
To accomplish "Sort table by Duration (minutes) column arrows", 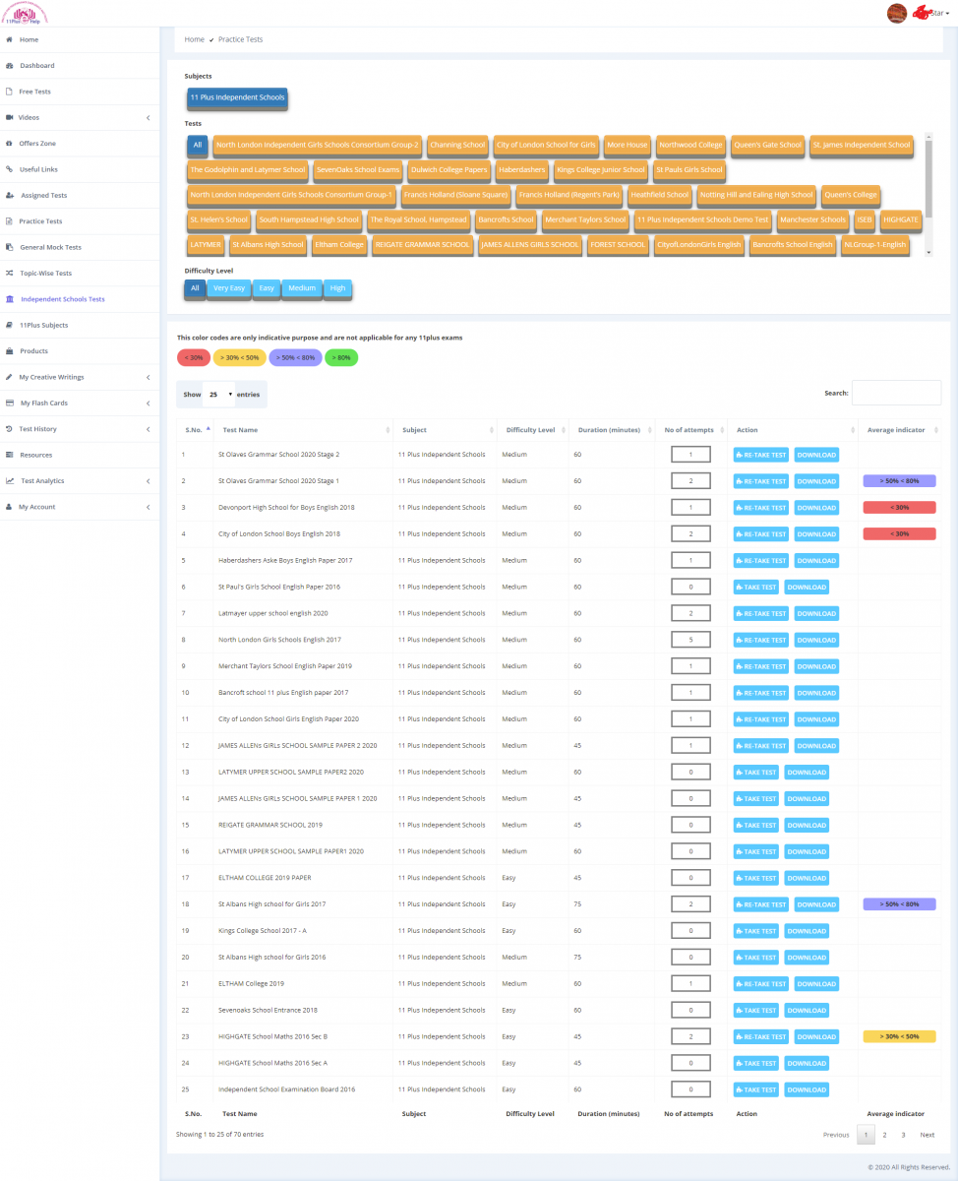I will (x=649, y=430).
